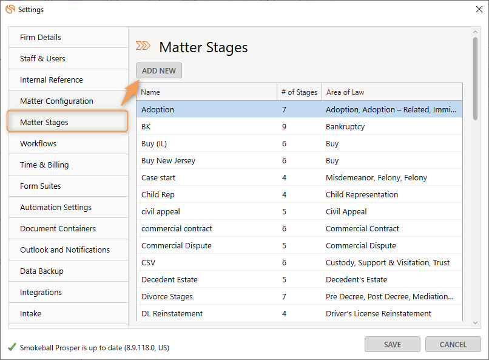
Task: Click the Smokeball logo icon in title bar
Action: (x=10, y=9)
